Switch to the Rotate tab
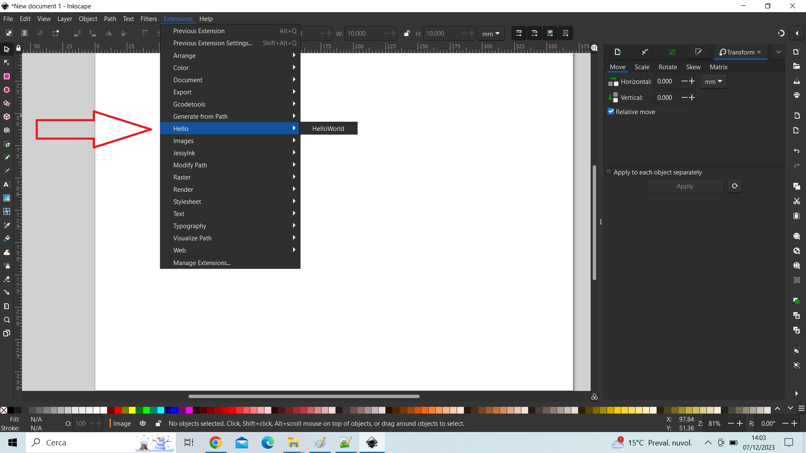 coord(667,67)
